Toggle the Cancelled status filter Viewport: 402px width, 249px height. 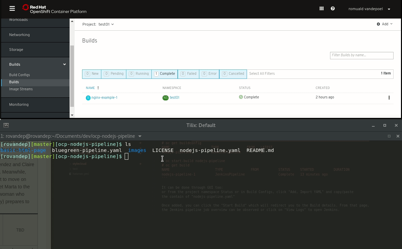point(233,74)
